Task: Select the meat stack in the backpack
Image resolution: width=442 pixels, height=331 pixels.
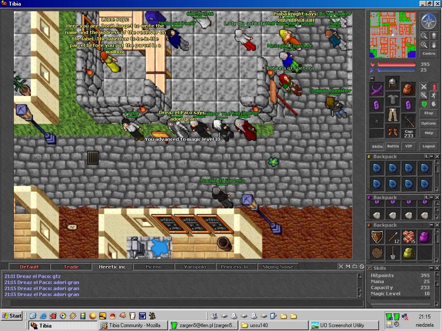Action: click(x=409, y=237)
